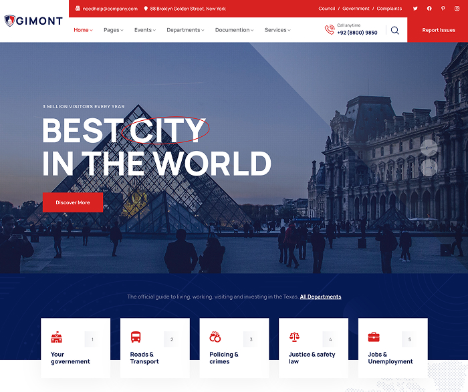Open Roads & Transport card title
The height and width of the screenshot is (392, 468).
click(x=144, y=358)
